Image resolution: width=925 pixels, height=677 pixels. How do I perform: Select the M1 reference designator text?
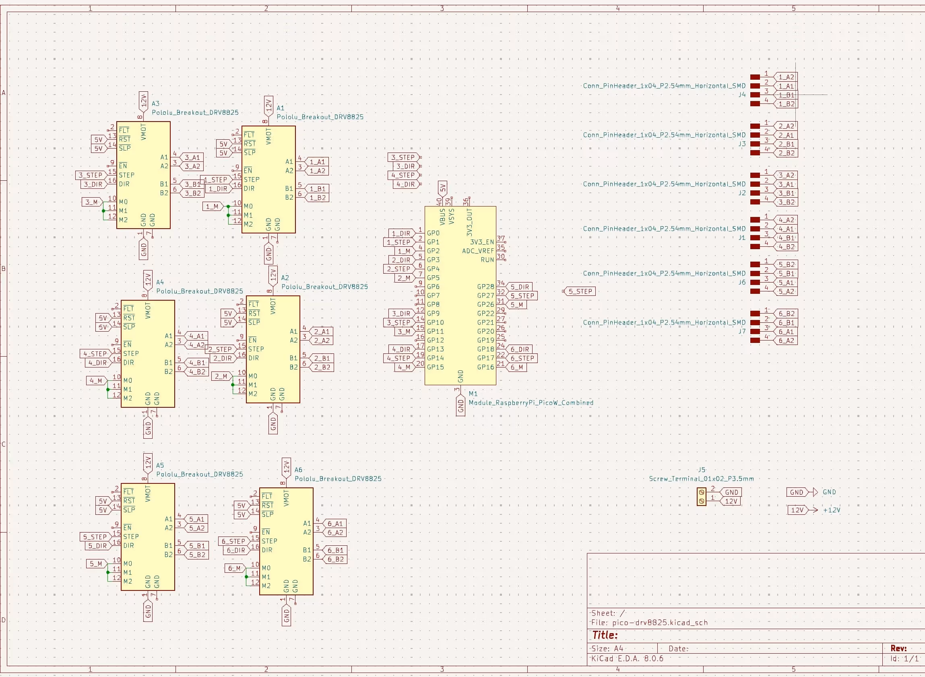pyautogui.click(x=473, y=394)
